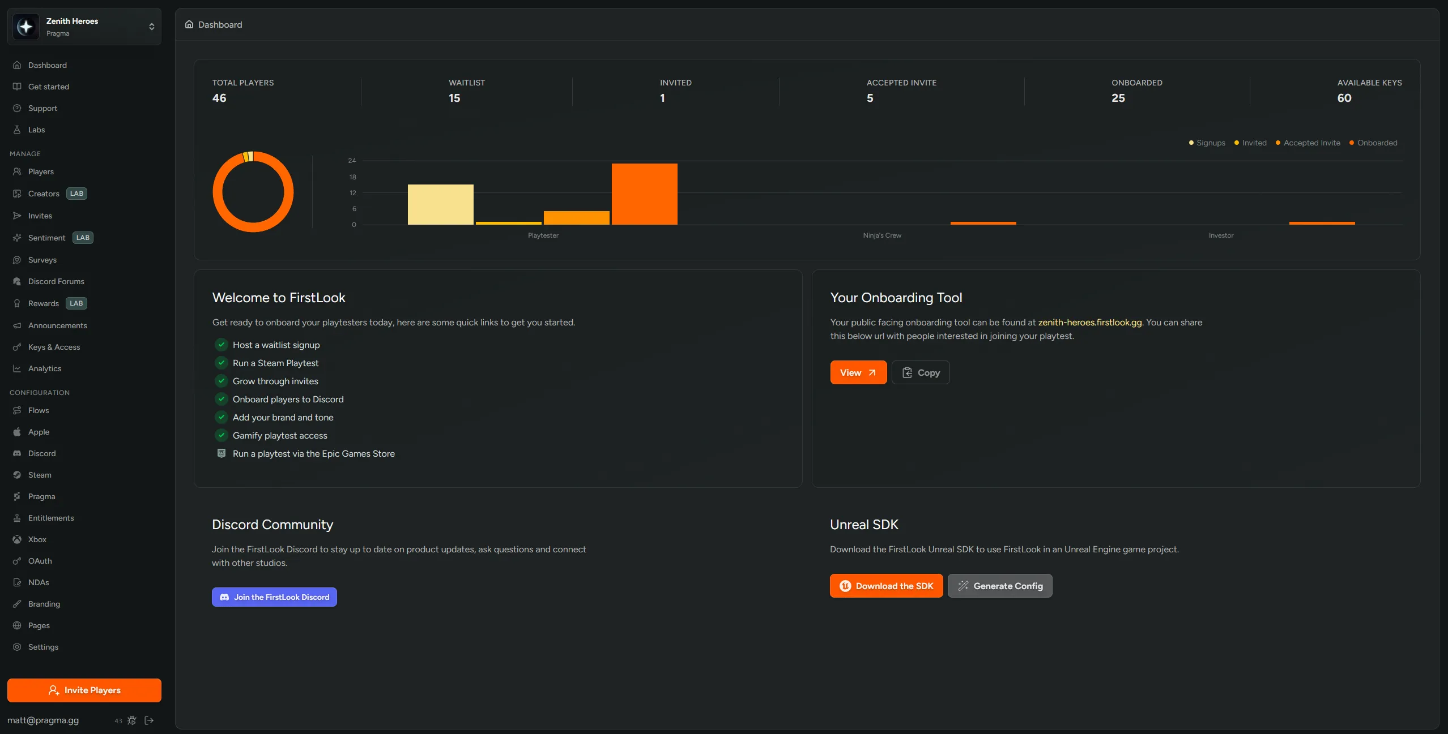Click the 'Host a waitlist signup' checklist item
The image size is (1448, 734).
tap(276, 345)
